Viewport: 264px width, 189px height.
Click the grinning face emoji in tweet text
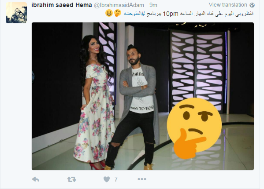(x=109, y=13)
